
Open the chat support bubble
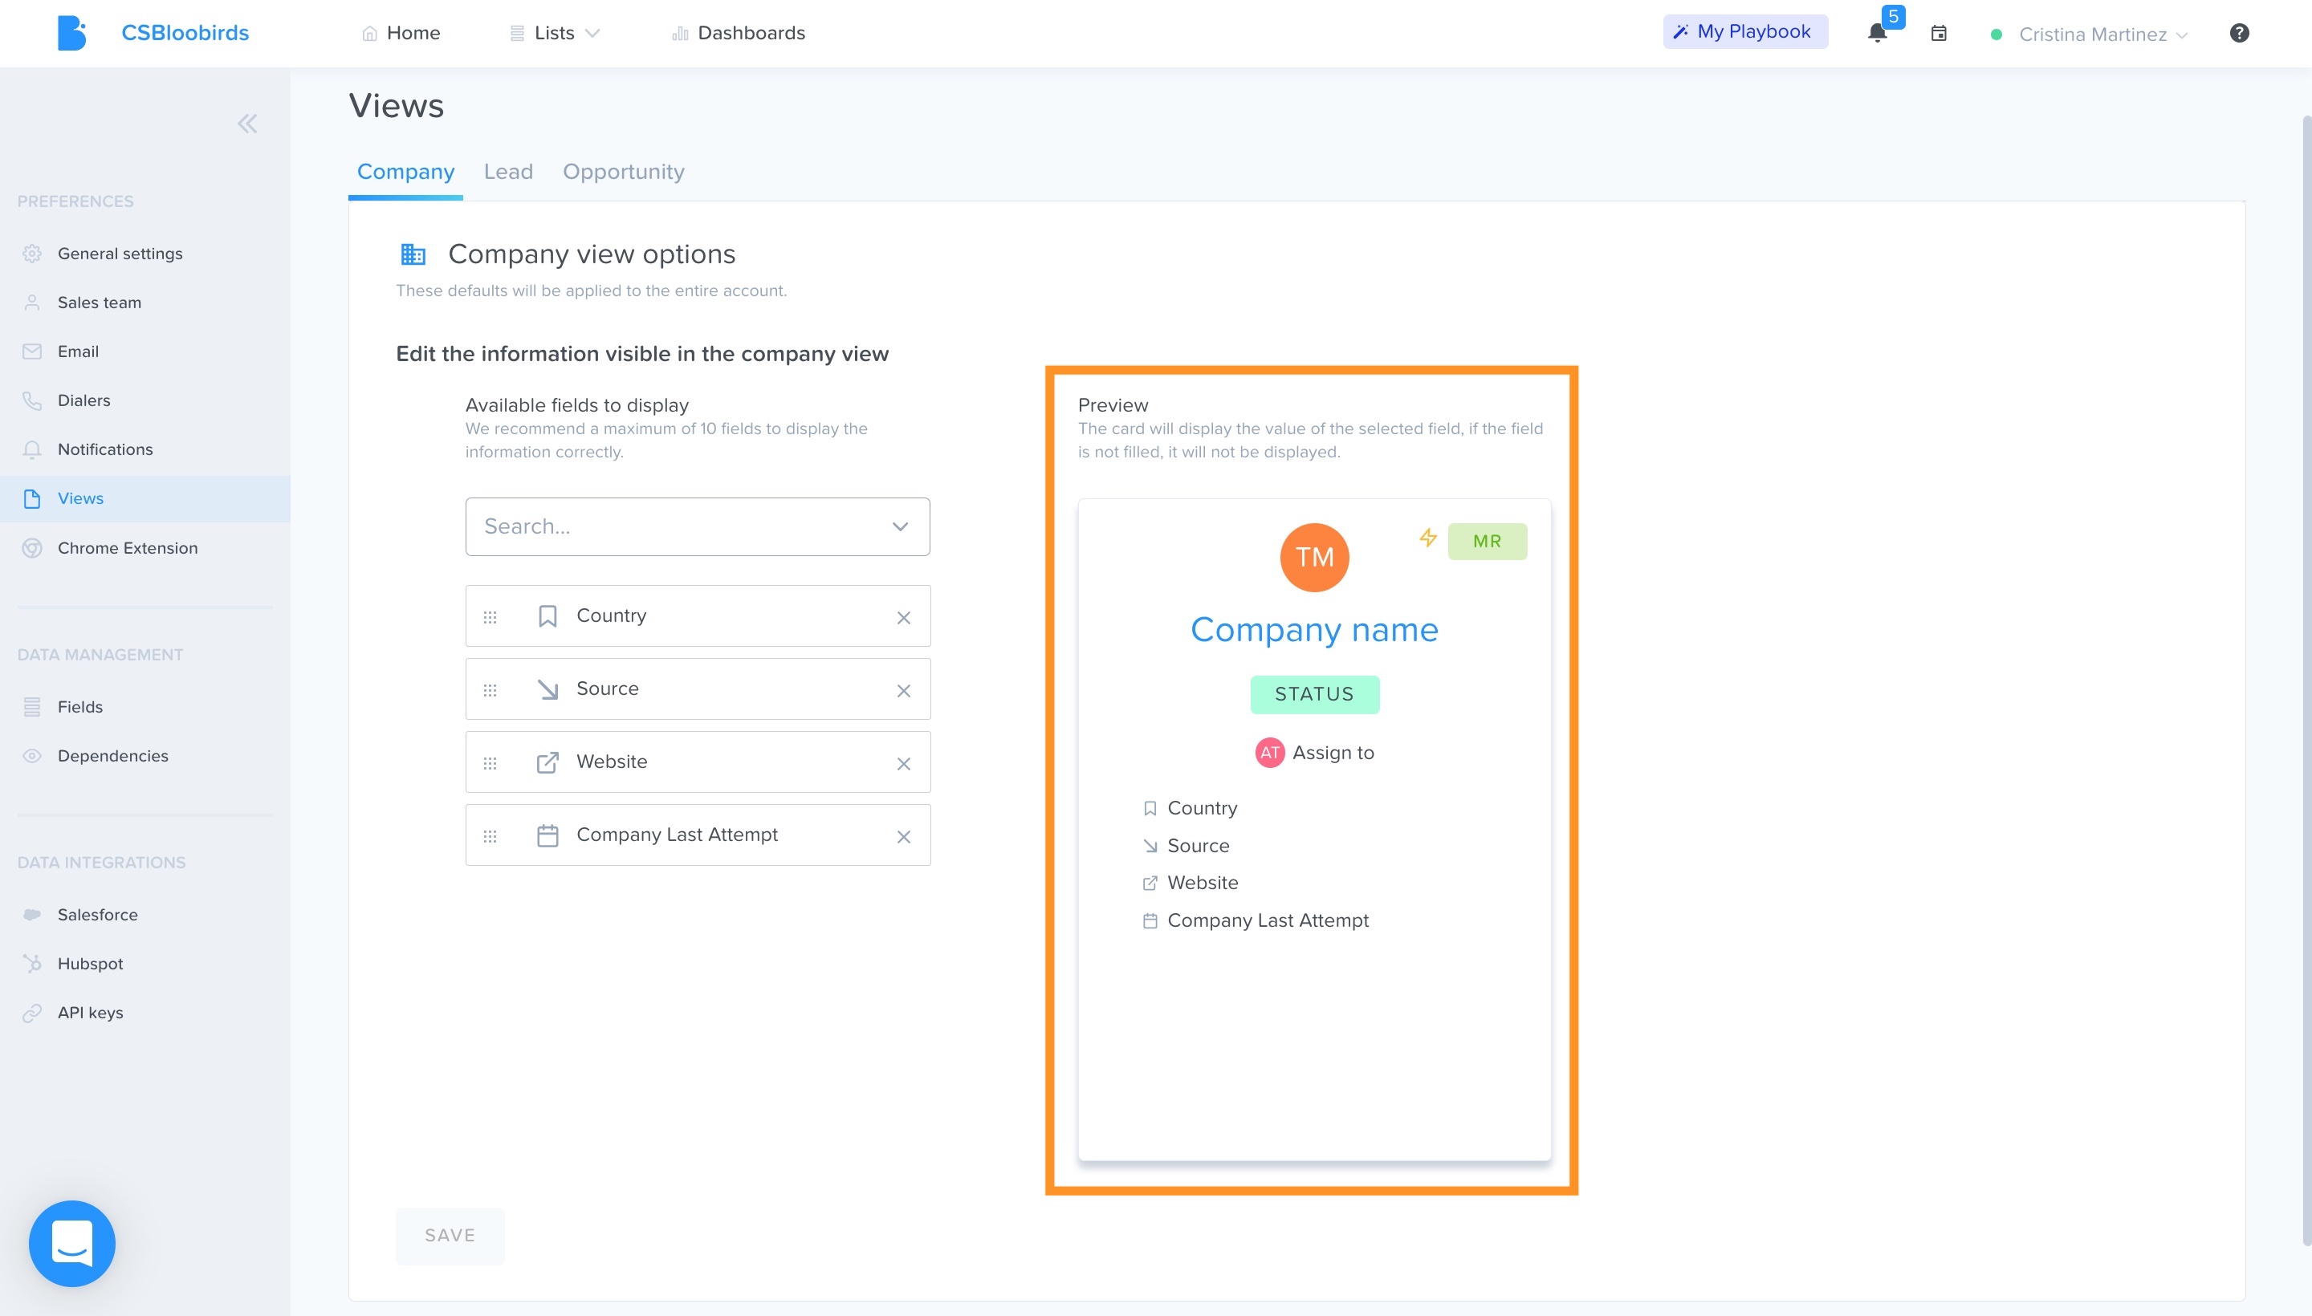coord(72,1243)
